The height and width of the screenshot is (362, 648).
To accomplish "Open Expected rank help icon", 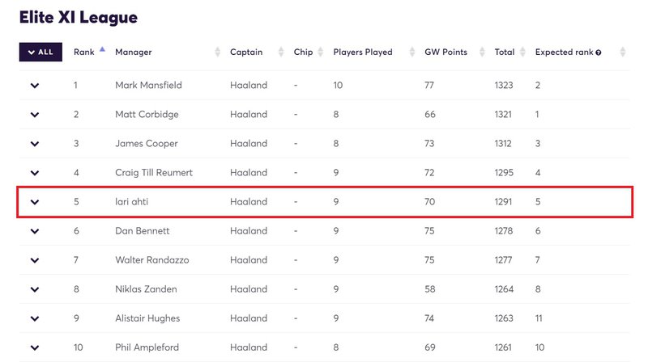I will coord(599,53).
